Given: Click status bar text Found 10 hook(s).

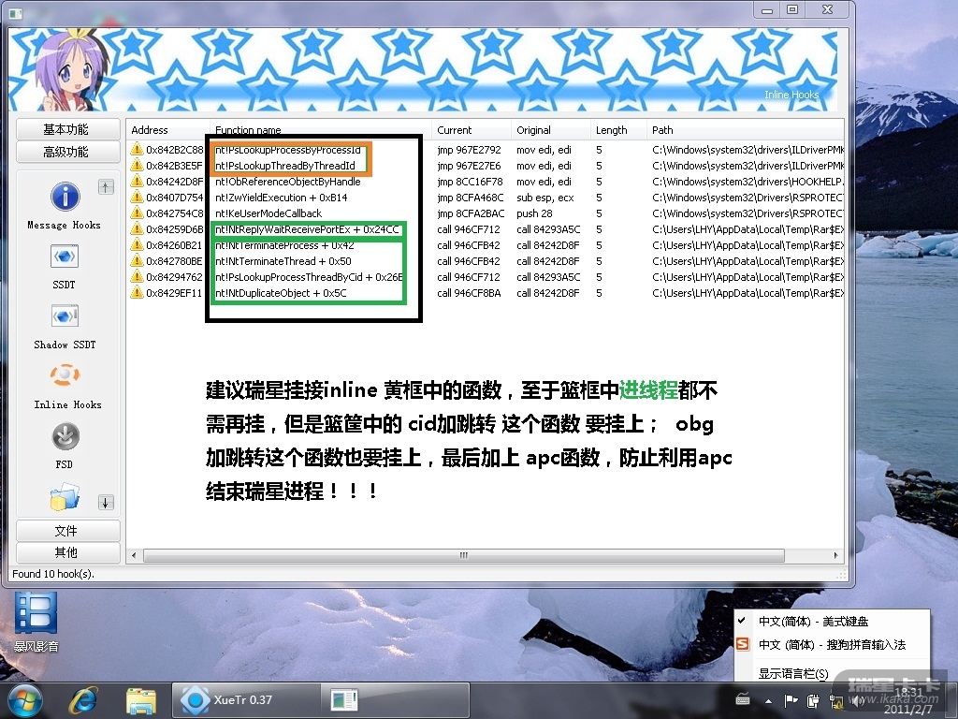Looking at the screenshot, I should 53,574.
